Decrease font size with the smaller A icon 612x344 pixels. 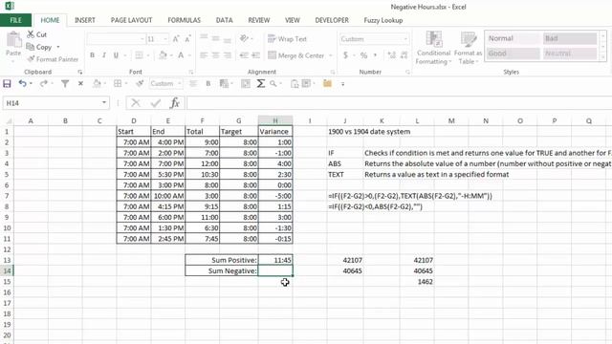187,39
